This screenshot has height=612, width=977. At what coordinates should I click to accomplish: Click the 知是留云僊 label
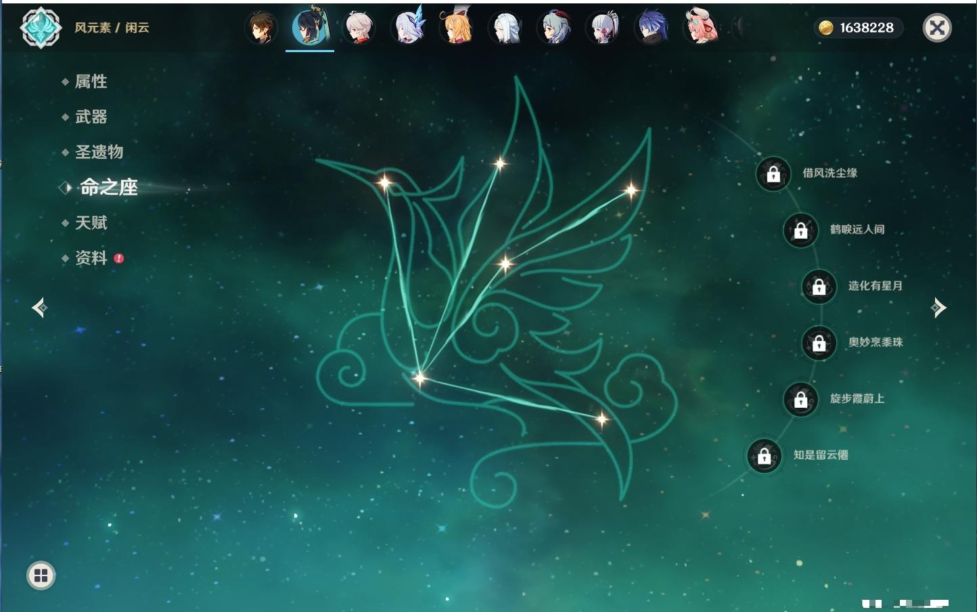(x=821, y=455)
